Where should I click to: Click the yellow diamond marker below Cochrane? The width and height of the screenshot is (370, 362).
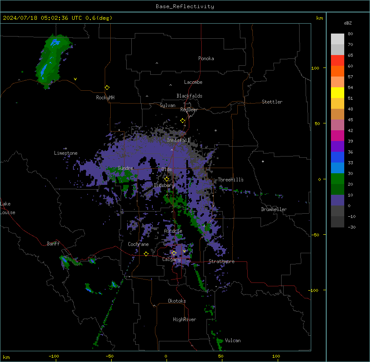click(x=146, y=254)
